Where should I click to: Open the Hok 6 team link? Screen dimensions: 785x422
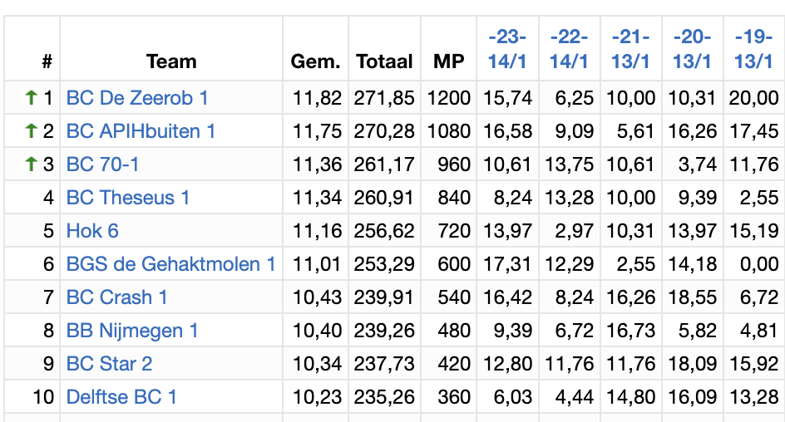[x=92, y=230]
